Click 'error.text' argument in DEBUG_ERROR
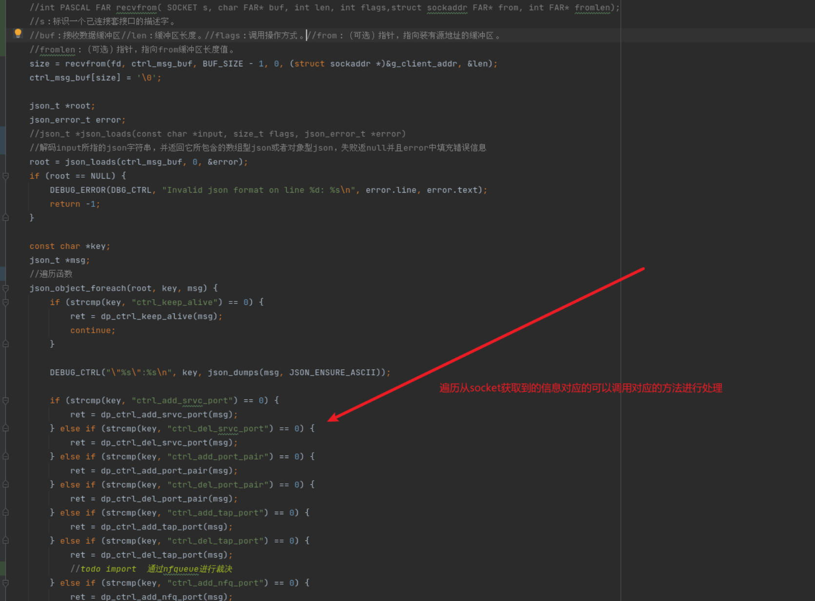Screen dimensions: 815x601 pyautogui.click(x=452, y=190)
